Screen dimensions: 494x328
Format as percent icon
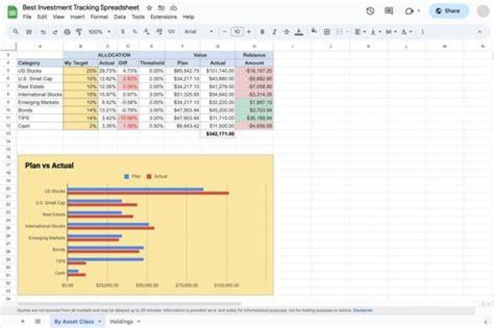[x=135, y=32]
